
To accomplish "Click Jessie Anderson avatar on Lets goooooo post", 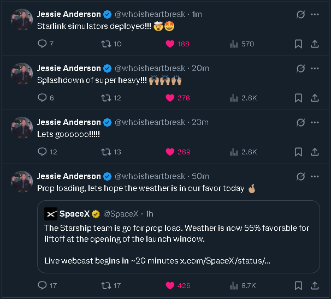I will click(22, 127).
